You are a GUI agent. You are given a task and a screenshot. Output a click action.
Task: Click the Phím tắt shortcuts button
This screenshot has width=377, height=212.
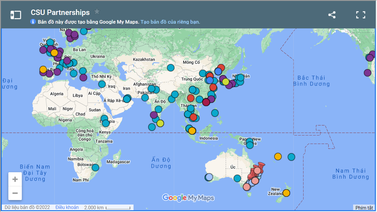point(364,208)
